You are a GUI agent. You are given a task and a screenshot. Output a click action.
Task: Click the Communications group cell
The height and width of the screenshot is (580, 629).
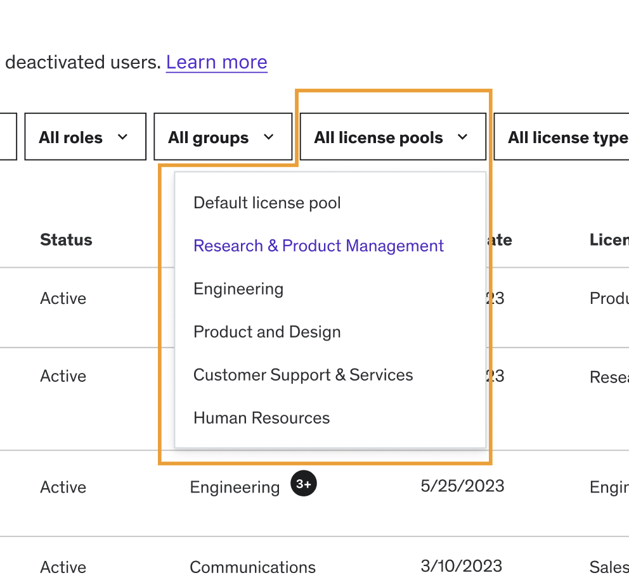252,567
